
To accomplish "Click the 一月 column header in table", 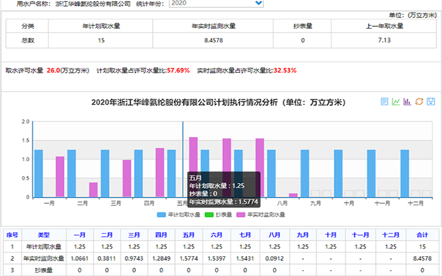I will [80, 235].
